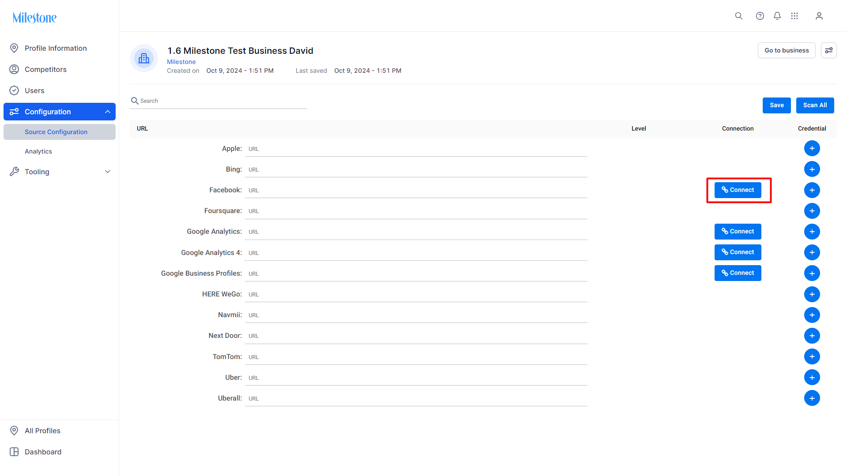Image resolution: width=847 pixels, height=476 pixels.
Task: Open Users section in sidebar
Action: [60, 90]
